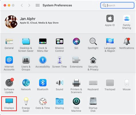Go forward with the right arrow button
This screenshot has height=115, width=136.
[x=29, y=5]
